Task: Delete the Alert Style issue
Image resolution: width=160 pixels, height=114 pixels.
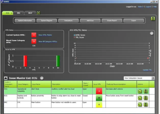Action: point(146,91)
